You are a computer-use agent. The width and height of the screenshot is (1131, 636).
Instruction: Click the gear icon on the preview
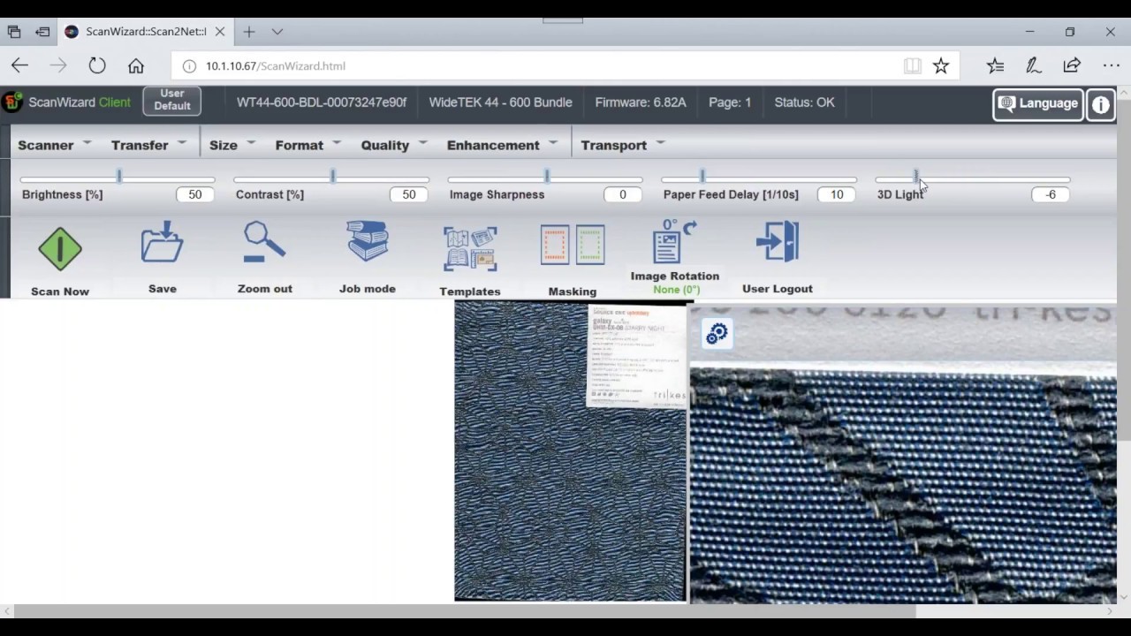click(717, 333)
